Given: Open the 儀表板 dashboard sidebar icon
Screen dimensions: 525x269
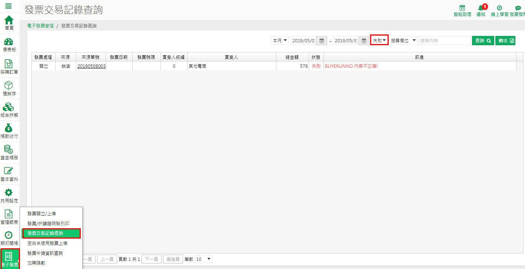Looking at the screenshot, I should [9, 44].
